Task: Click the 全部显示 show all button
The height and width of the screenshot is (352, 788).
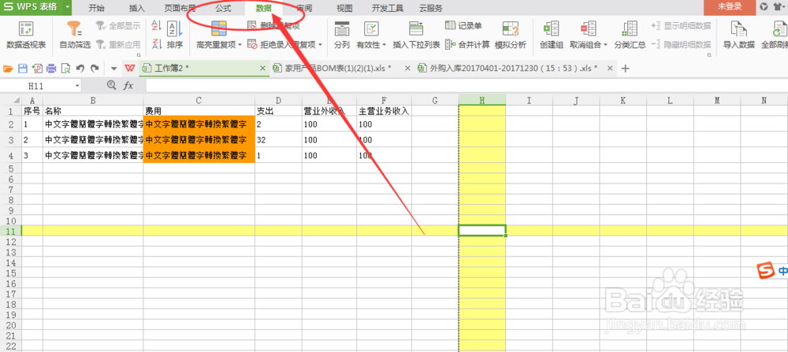Action: pyautogui.click(x=119, y=26)
